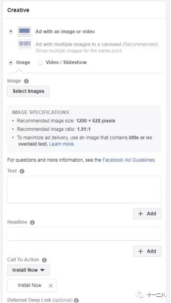
Task: Click the Select Images button
Action: point(28,91)
